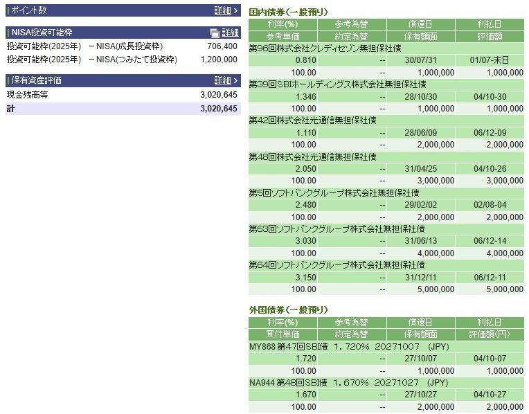Select the 第48回光通信無担保社債 bond name
529x414 pixels.
(312, 156)
